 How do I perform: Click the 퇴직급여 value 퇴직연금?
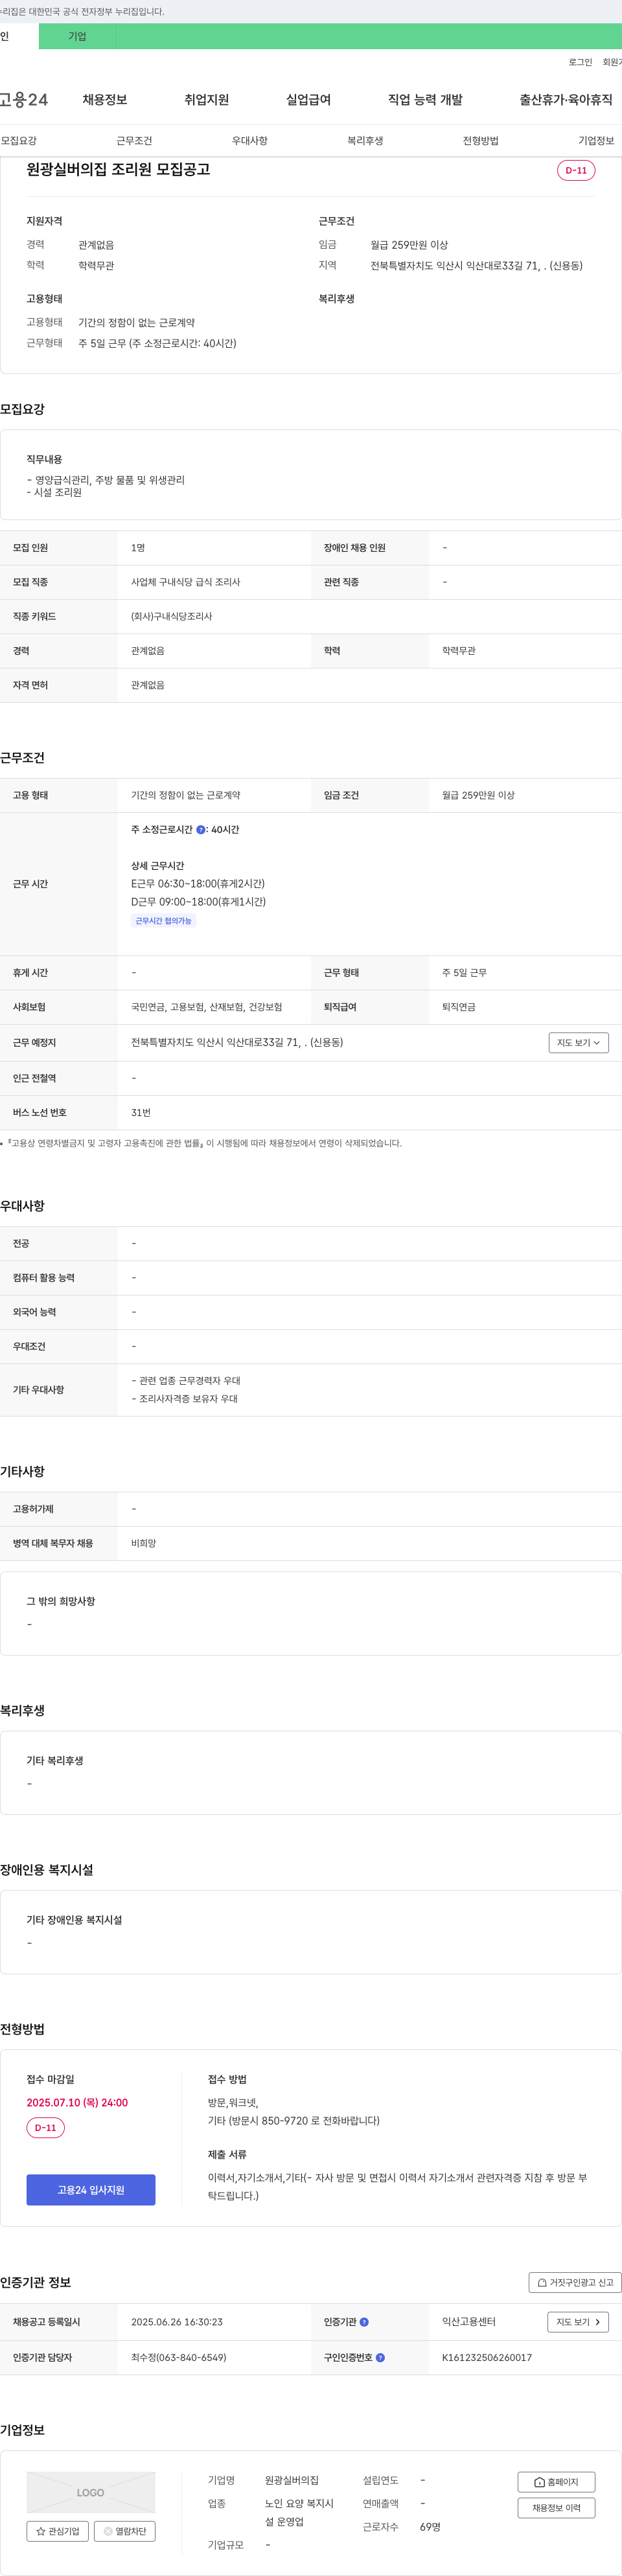[459, 1008]
